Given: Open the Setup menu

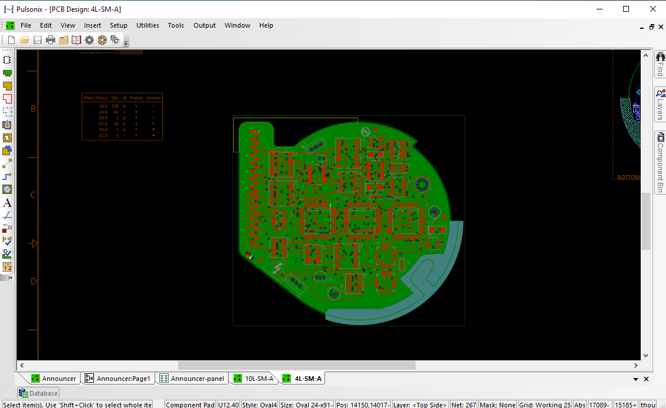Looking at the screenshot, I should tap(119, 25).
